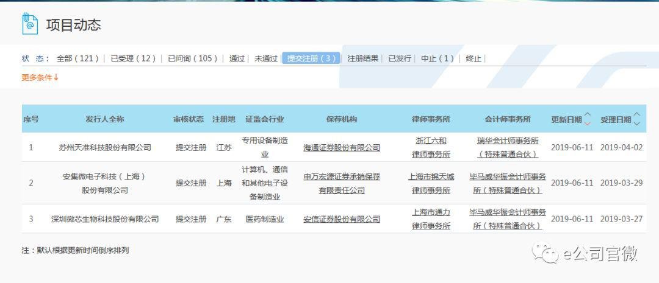Click issuer 苏州天准科技股份有限公司

(x=105, y=147)
